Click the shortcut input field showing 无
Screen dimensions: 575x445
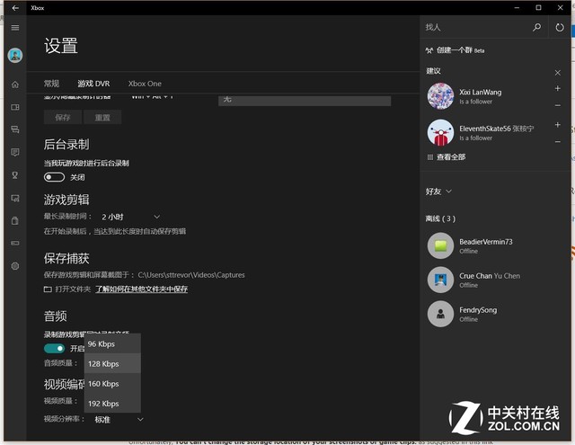[x=305, y=101]
